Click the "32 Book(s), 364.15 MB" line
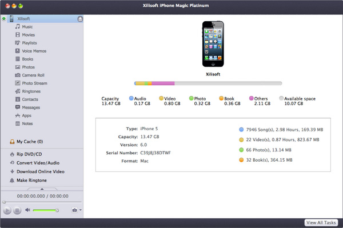This screenshot has height=228, width=343. (269, 160)
